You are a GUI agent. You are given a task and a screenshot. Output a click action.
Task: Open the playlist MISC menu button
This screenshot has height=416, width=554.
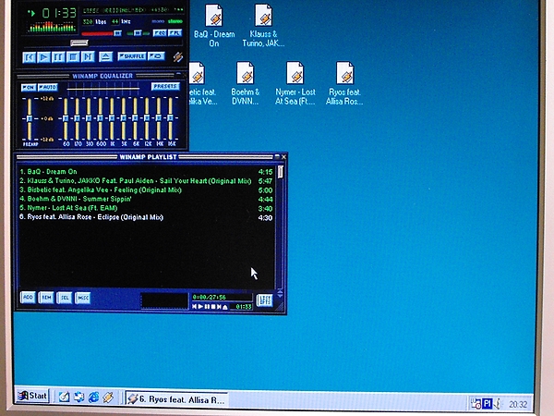click(83, 298)
